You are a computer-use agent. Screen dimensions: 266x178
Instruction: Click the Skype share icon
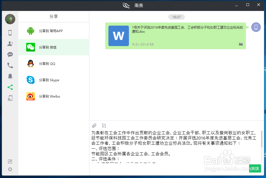pyautogui.click(x=30, y=80)
